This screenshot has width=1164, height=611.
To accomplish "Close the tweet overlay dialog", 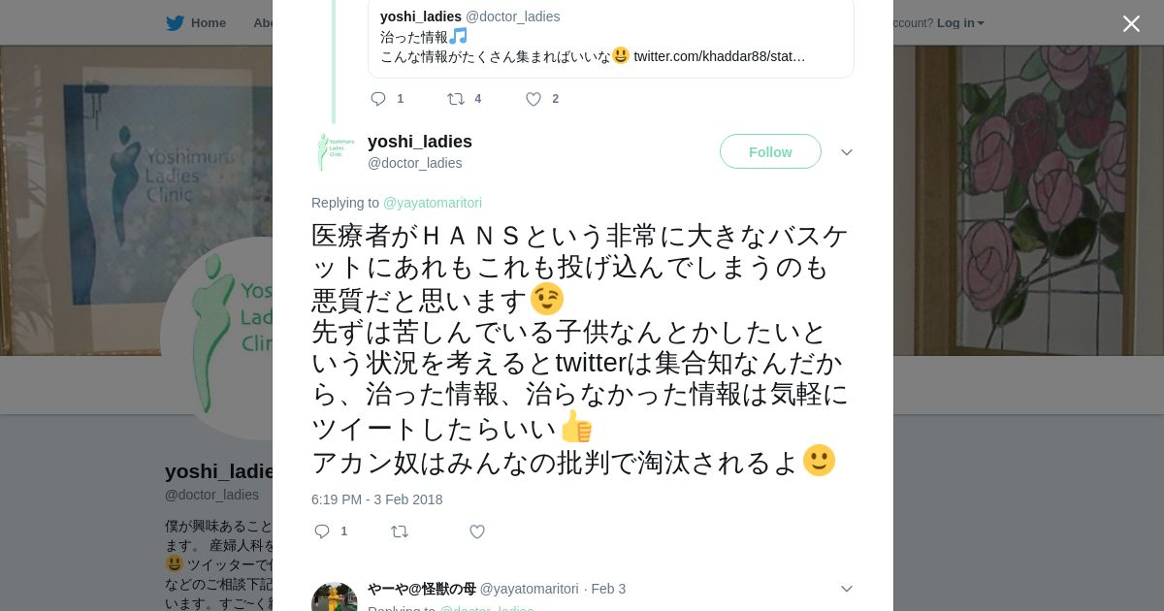I will point(1131,23).
